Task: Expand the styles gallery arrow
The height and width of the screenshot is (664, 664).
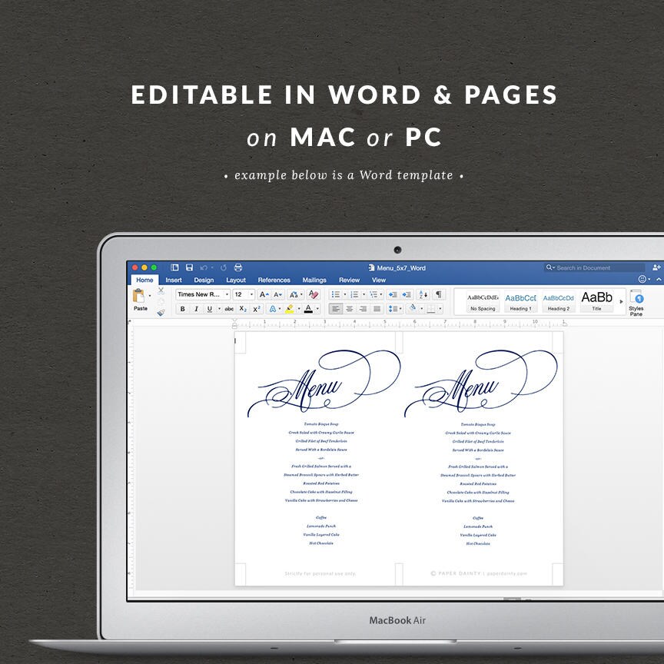Action: [x=621, y=301]
